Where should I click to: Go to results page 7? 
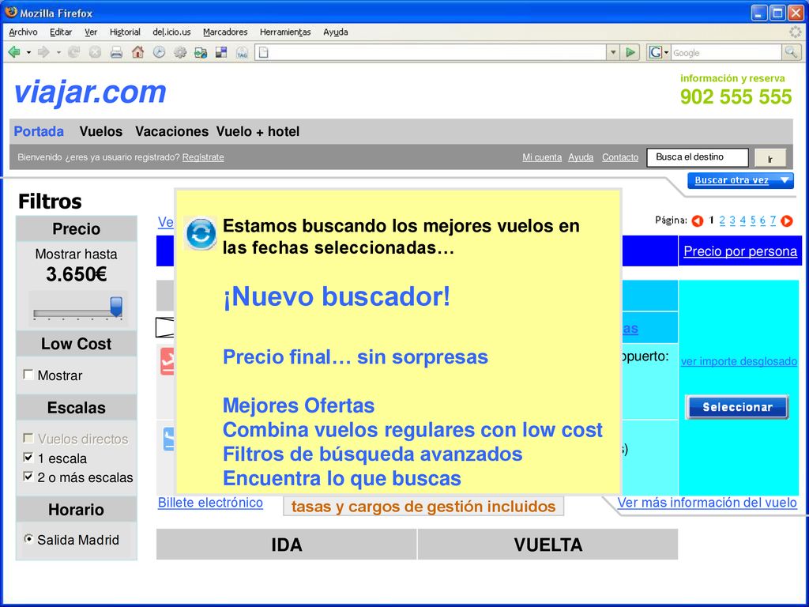click(773, 221)
